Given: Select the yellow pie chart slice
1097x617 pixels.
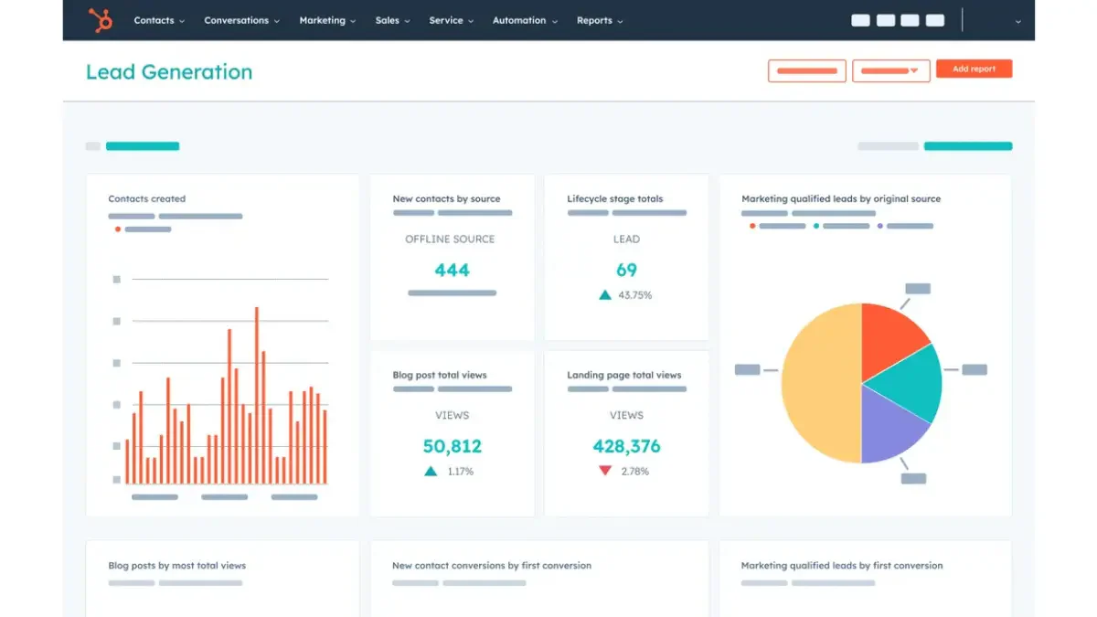Looking at the screenshot, I should pos(820,383).
